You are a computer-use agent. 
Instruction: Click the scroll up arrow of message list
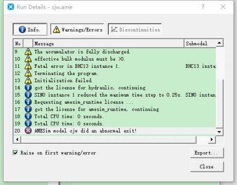(220, 43)
